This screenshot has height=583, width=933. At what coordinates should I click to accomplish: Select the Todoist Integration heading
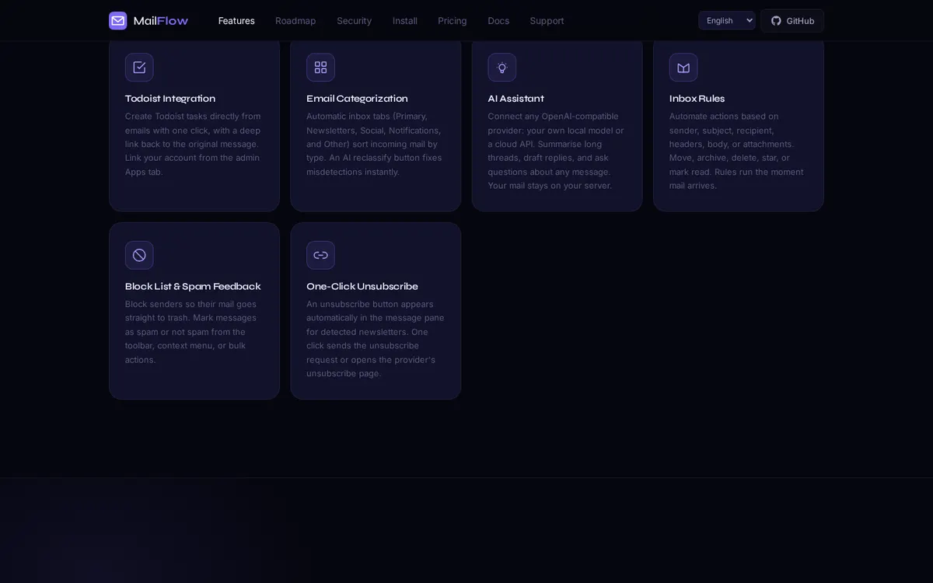coord(170,99)
